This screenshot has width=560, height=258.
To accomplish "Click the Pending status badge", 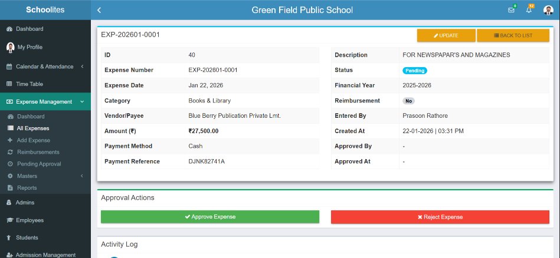I will coord(415,71).
